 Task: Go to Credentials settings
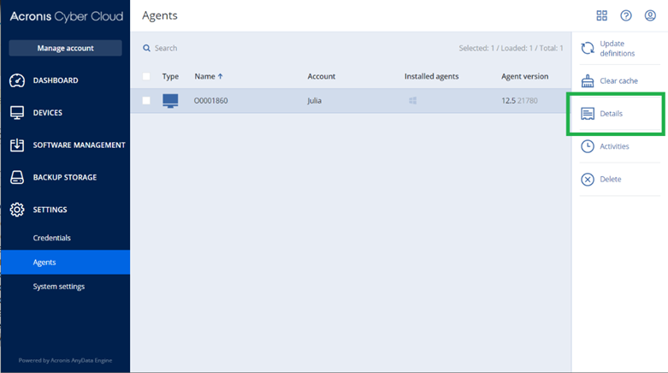[x=52, y=238]
